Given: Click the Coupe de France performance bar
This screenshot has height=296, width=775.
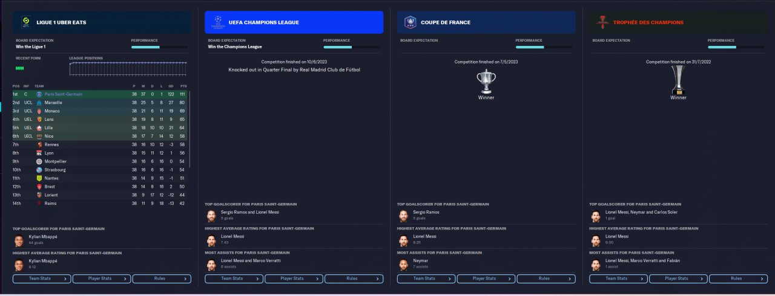Looking at the screenshot, I should (x=544, y=47).
